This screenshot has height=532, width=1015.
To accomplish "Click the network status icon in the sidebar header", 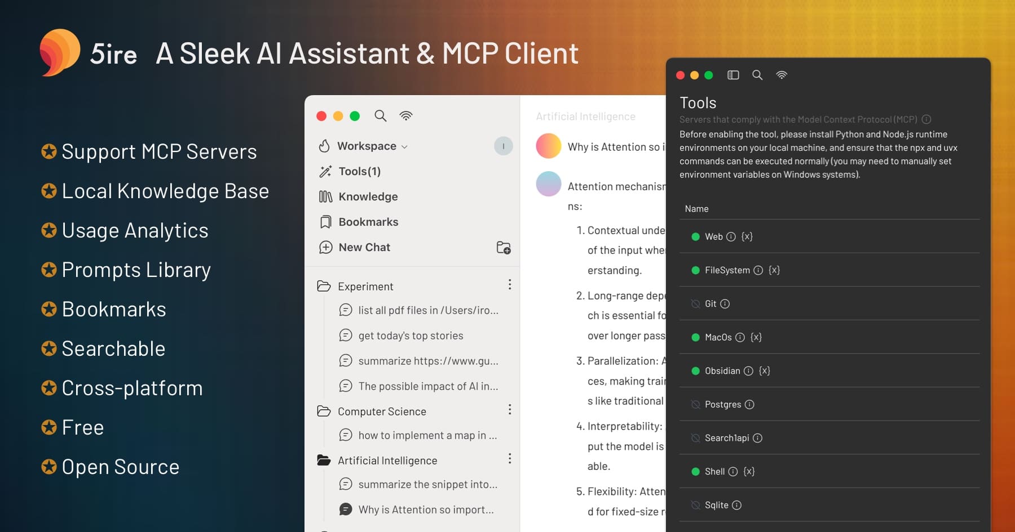I will click(x=405, y=115).
